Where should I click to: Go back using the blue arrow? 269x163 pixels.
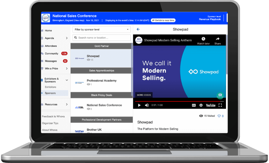click(138, 29)
